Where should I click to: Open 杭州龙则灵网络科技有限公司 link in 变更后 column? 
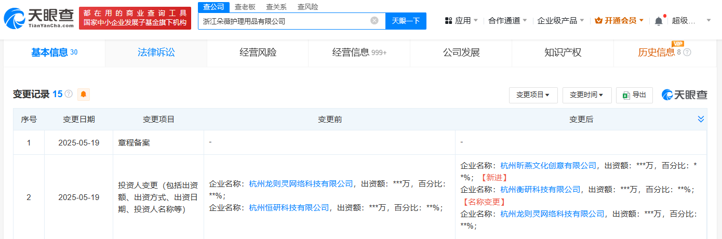point(552,214)
